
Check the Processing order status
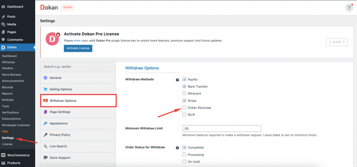(x=184, y=154)
